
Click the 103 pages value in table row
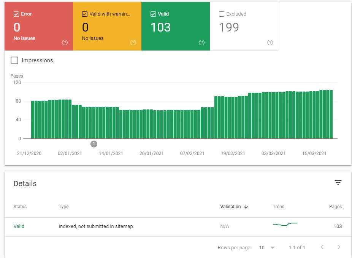tap(338, 226)
